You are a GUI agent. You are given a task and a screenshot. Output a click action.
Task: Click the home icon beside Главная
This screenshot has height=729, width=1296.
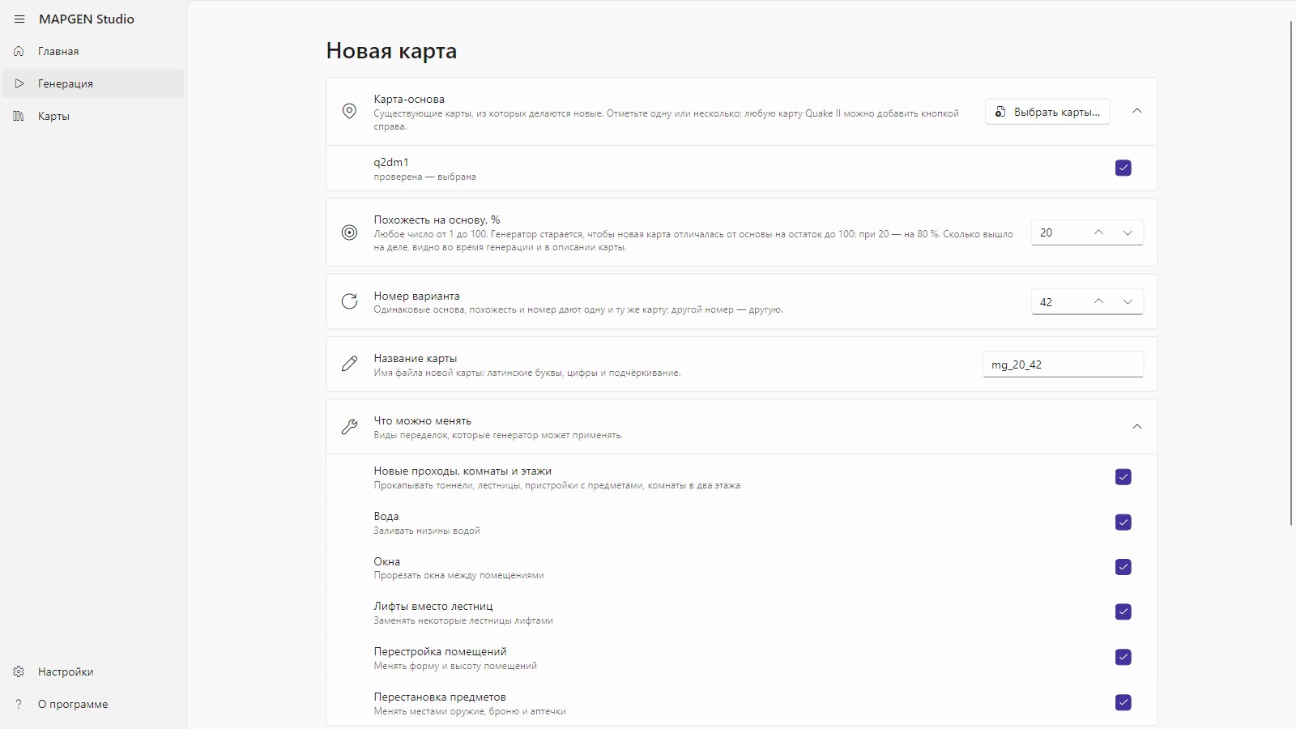[x=19, y=51]
